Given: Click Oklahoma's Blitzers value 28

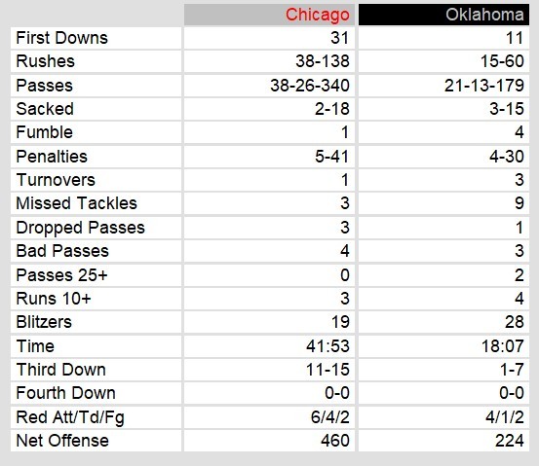Looking at the screenshot, I should tap(515, 322).
